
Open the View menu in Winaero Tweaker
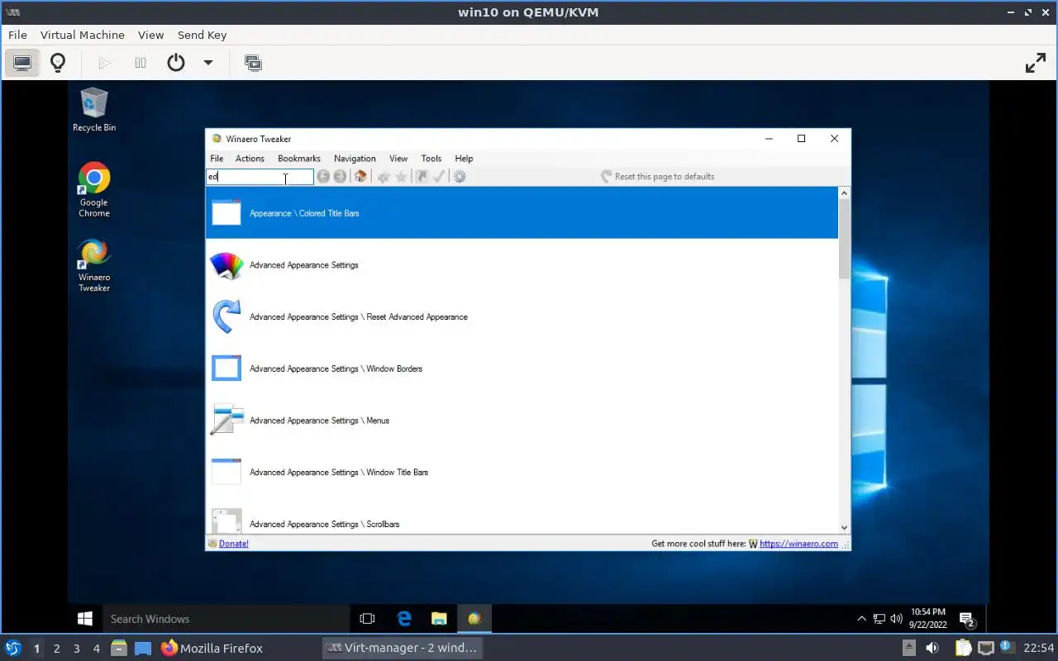(398, 158)
